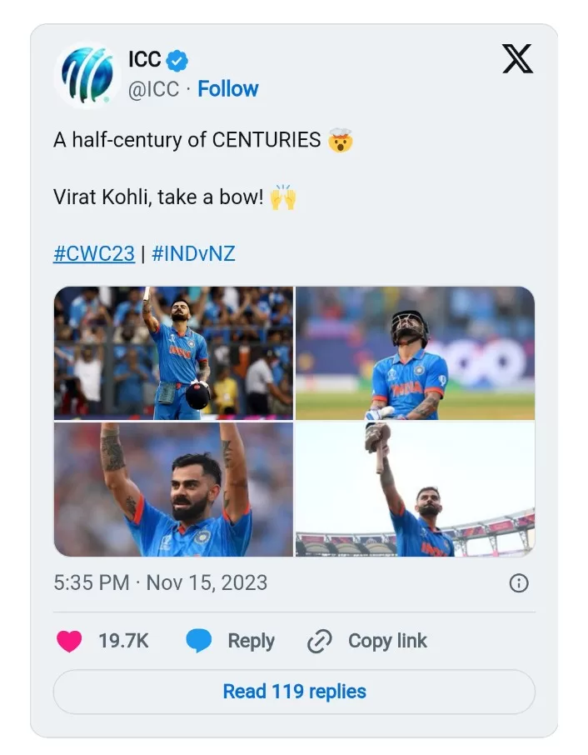Image resolution: width=588 pixels, height=755 pixels.
Task: Click the Reply text label
Action: [251, 641]
